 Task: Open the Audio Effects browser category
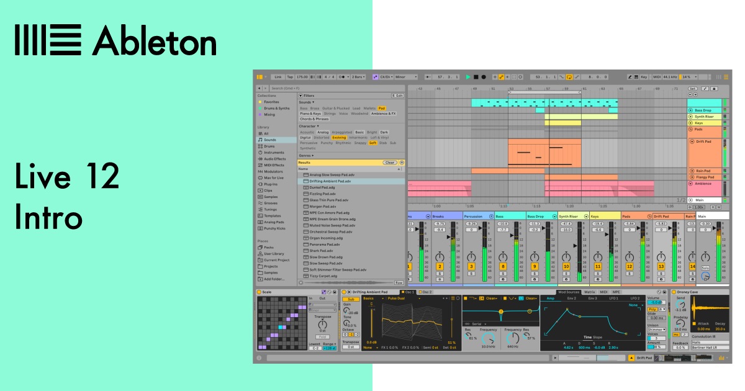pos(274,159)
